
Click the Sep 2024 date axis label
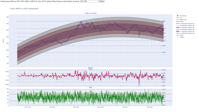click(x=149, y=107)
